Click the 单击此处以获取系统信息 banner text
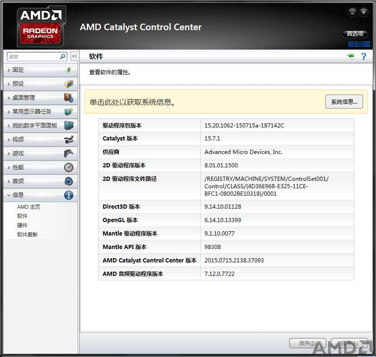The image size is (376, 357). (132, 102)
